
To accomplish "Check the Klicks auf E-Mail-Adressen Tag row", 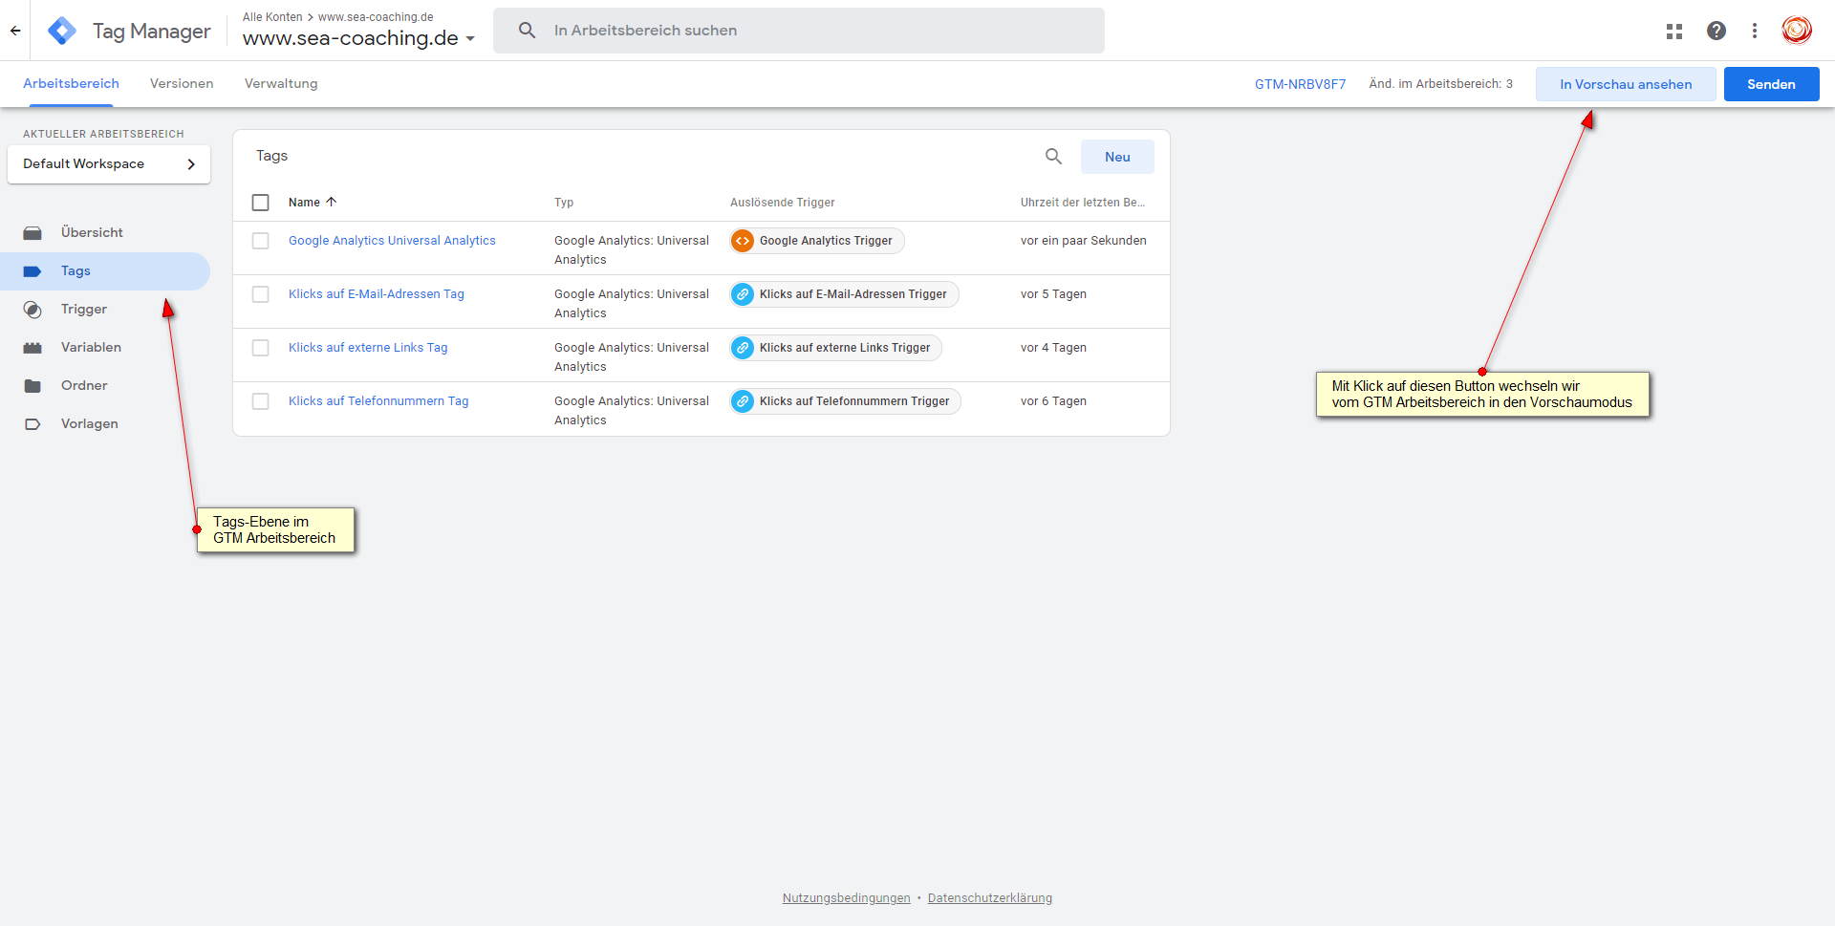I will [260, 294].
